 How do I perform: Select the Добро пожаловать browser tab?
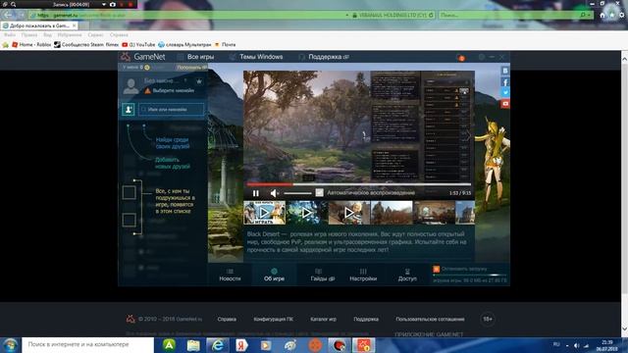(39, 25)
